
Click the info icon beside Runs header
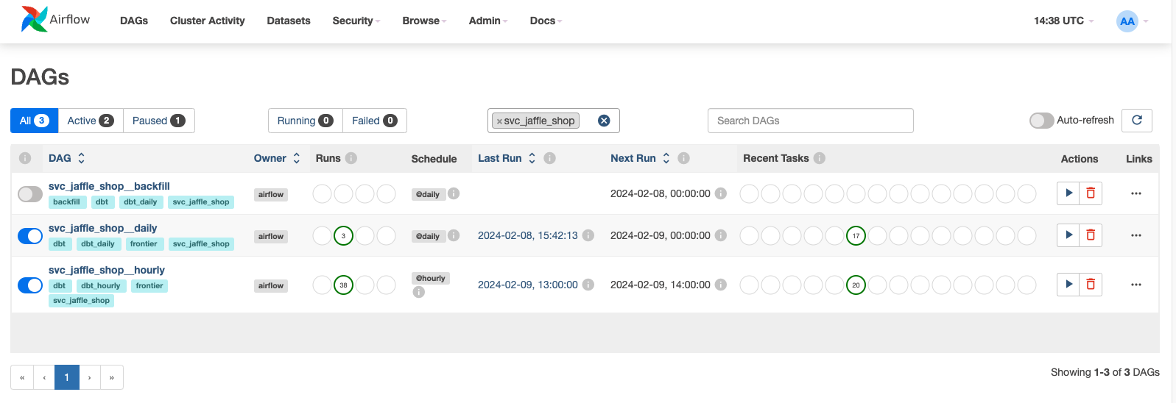pos(351,158)
